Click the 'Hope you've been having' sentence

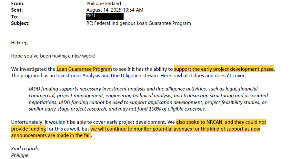53,56
